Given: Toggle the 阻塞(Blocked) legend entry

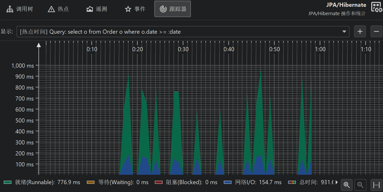Looking at the screenshot, I should coord(186,182).
